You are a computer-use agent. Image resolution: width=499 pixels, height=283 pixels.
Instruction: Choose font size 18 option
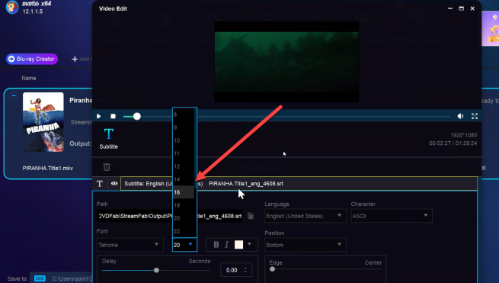coord(184,205)
